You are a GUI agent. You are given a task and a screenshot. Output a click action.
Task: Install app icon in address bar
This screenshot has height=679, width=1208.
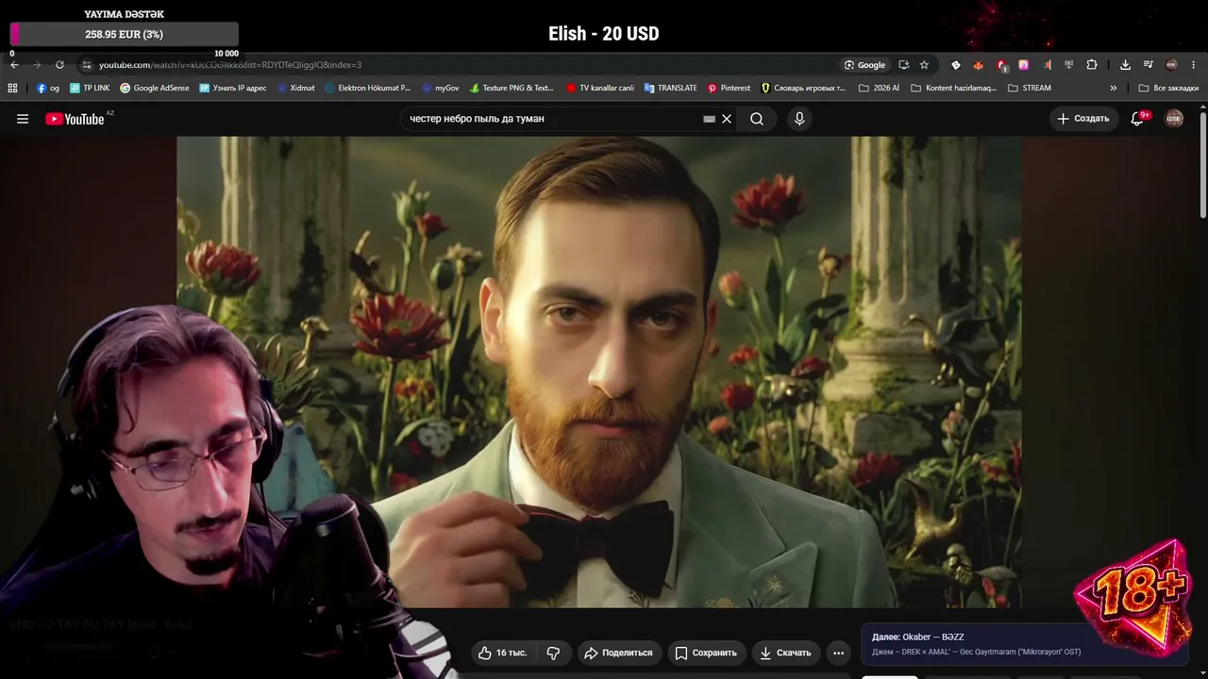903,65
